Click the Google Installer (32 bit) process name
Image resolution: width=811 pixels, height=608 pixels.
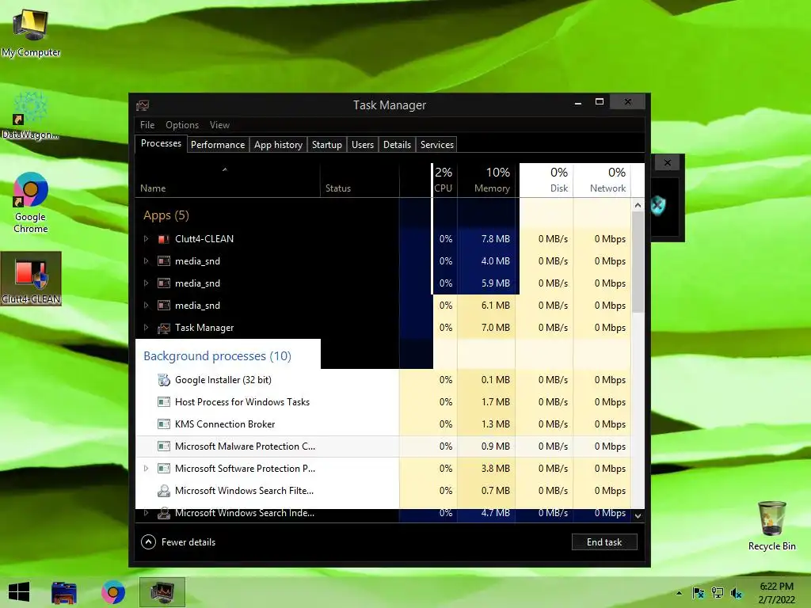(223, 380)
